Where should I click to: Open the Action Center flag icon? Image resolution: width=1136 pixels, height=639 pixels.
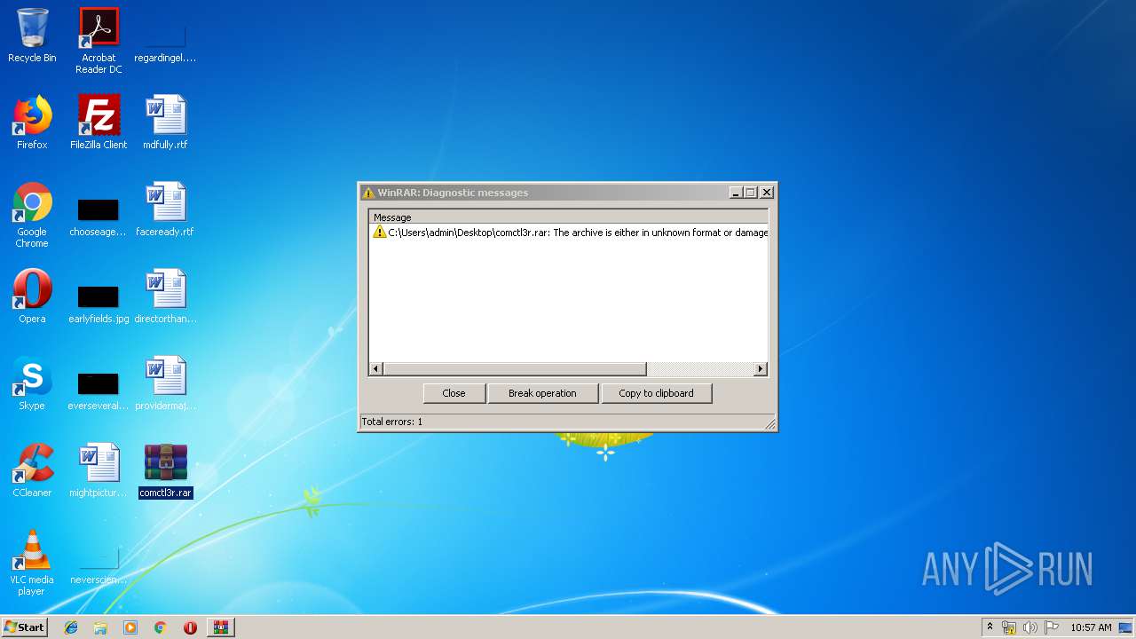point(1052,627)
